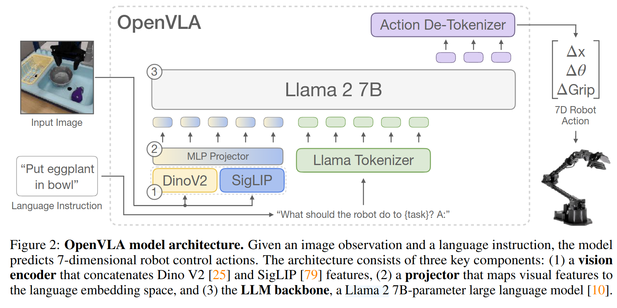Click circled number 3 marker
The width and height of the screenshot is (617, 308).
click(x=154, y=71)
